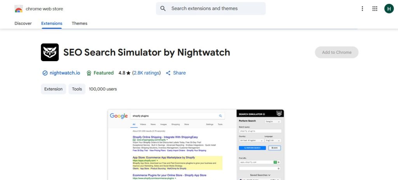Switch to the Discover tab
This screenshot has height=180, width=398.
pos(23,23)
